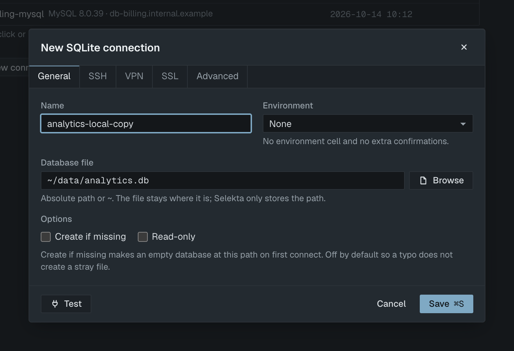Screen dimensions: 514x351
Task: Focus the Name input field
Action: [x=146, y=124]
